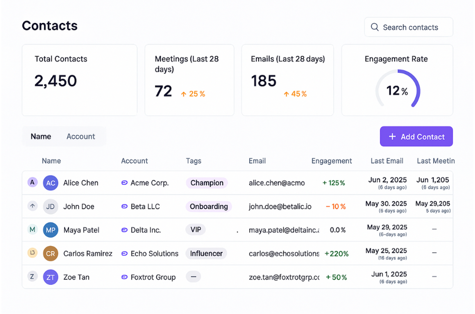This screenshot has height=314, width=475.
Task: Toggle the row marker beside John Doe
Action: click(32, 206)
